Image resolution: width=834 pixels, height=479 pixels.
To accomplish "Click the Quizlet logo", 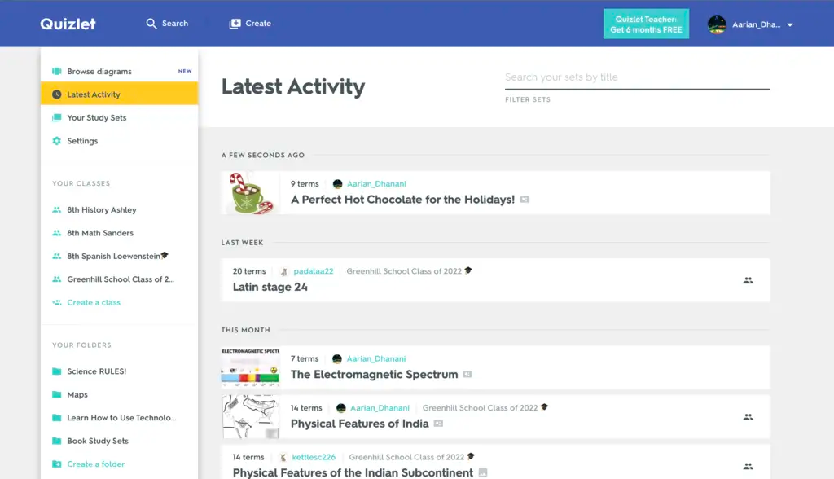I will point(68,23).
